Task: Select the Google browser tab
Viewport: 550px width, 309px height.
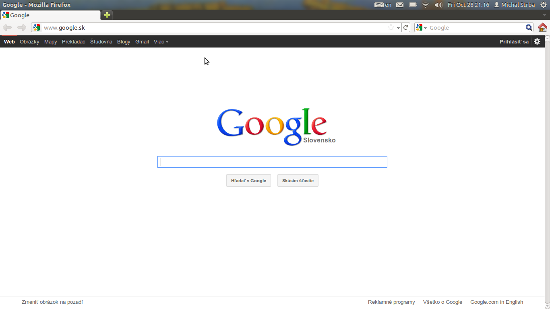Action: coord(50,15)
